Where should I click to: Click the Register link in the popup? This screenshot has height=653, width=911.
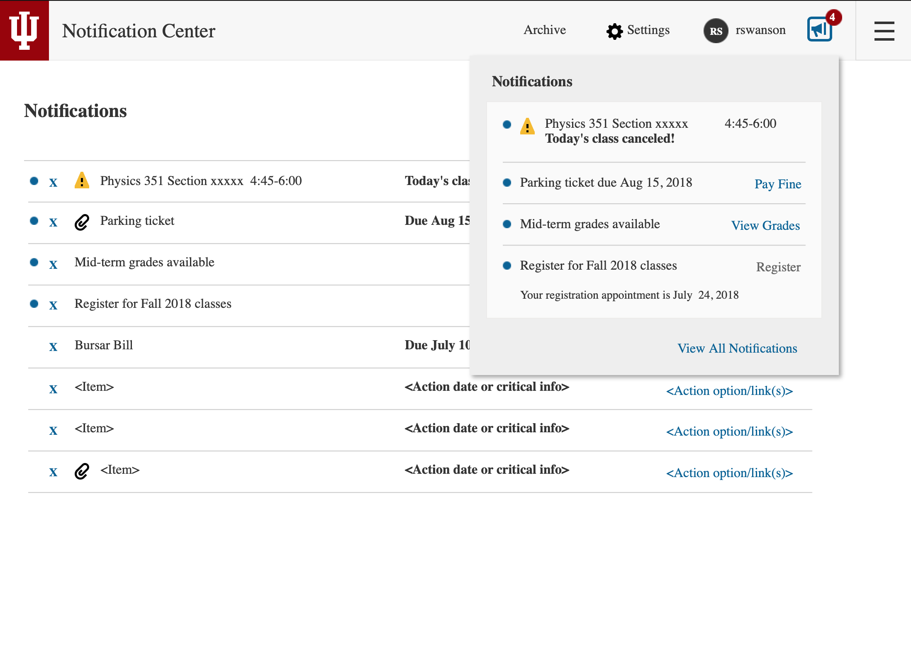coord(778,267)
